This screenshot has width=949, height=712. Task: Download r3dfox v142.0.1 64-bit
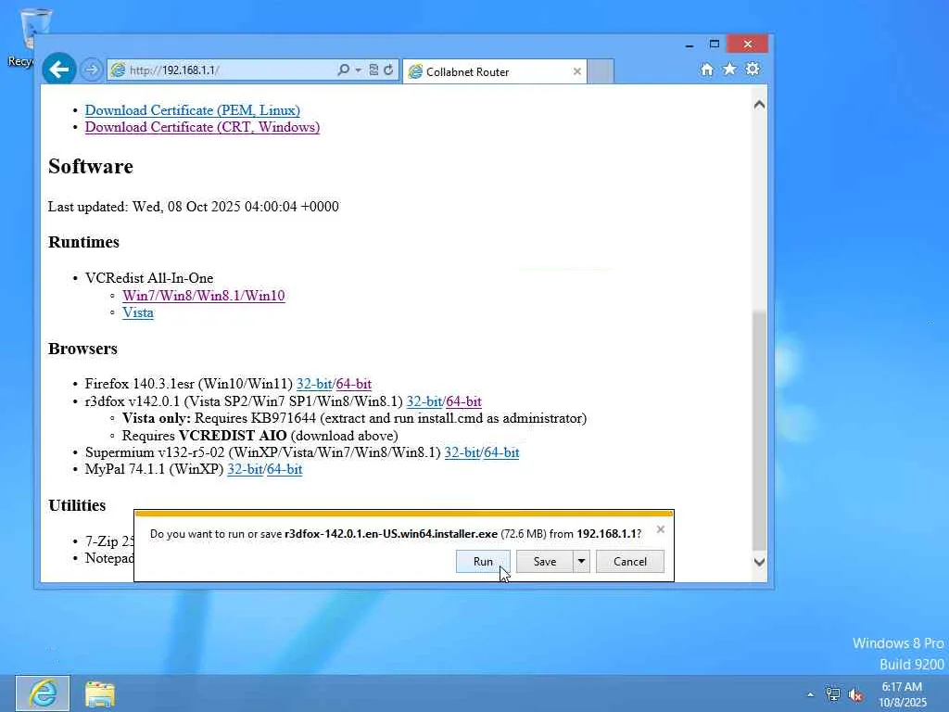463,401
